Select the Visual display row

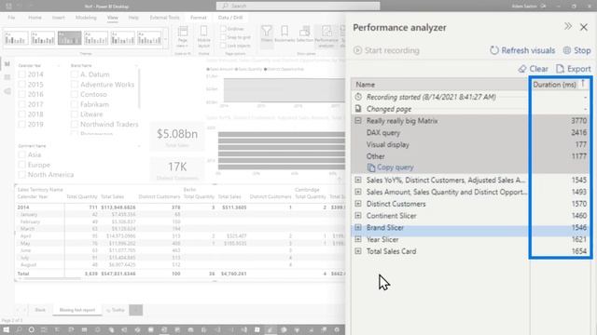(471, 144)
